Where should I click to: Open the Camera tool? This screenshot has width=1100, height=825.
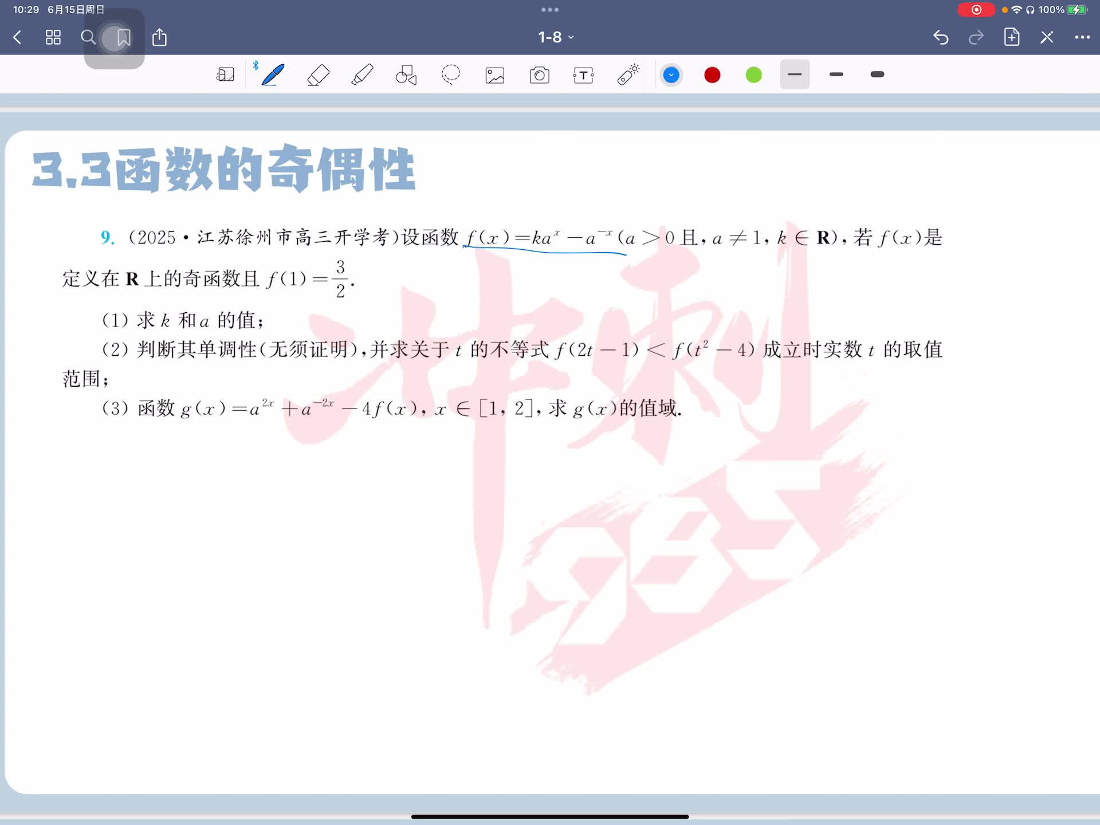click(x=539, y=75)
